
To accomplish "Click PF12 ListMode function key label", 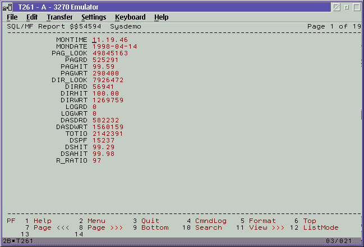I will pos(321,227).
